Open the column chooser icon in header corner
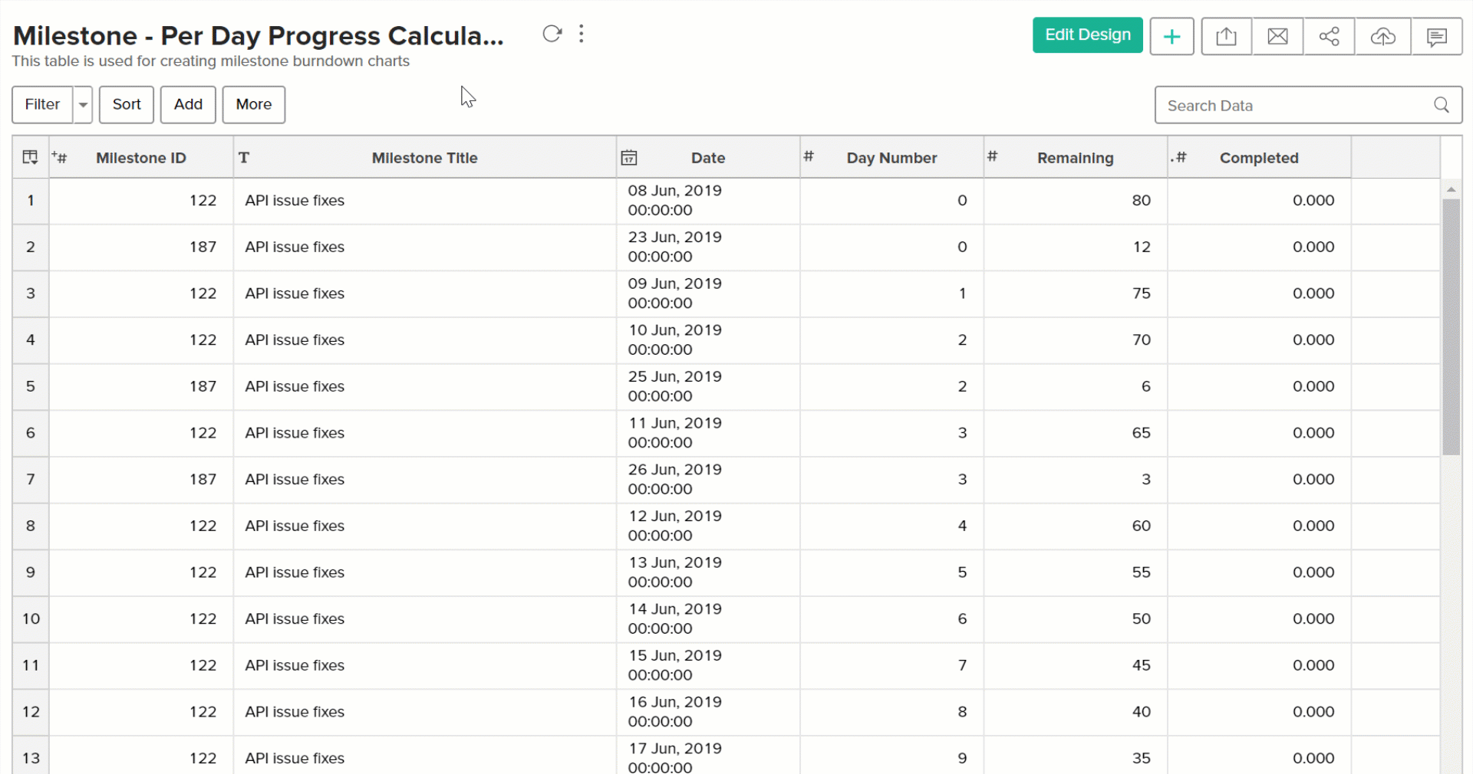1473x774 pixels. (31, 157)
